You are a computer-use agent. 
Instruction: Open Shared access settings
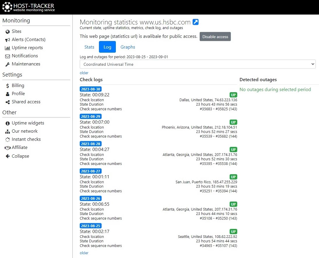(x=26, y=102)
